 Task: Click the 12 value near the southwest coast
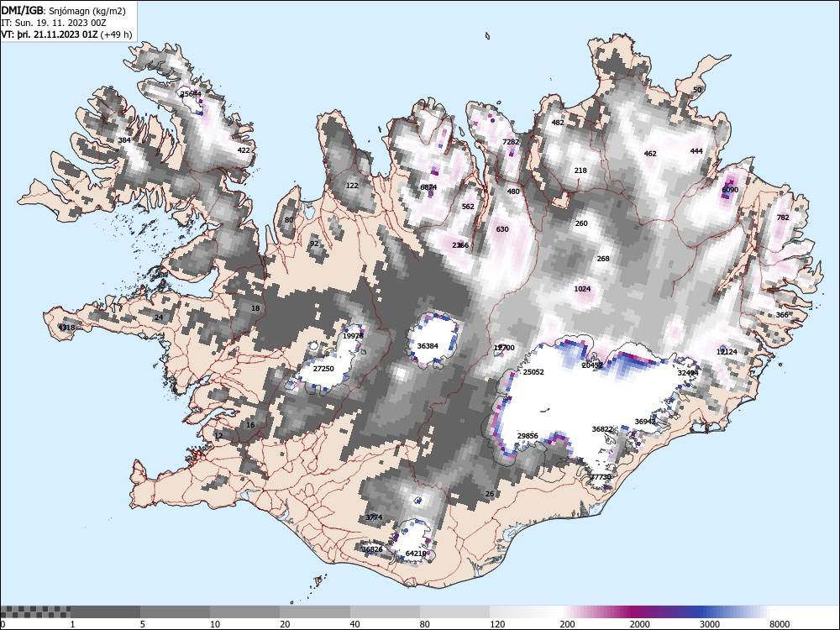click(x=218, y=436)
